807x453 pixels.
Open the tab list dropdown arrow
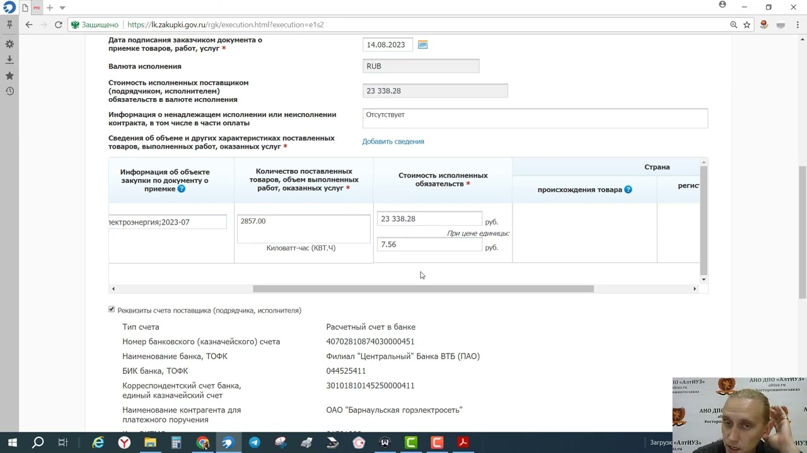click(62, 8)
